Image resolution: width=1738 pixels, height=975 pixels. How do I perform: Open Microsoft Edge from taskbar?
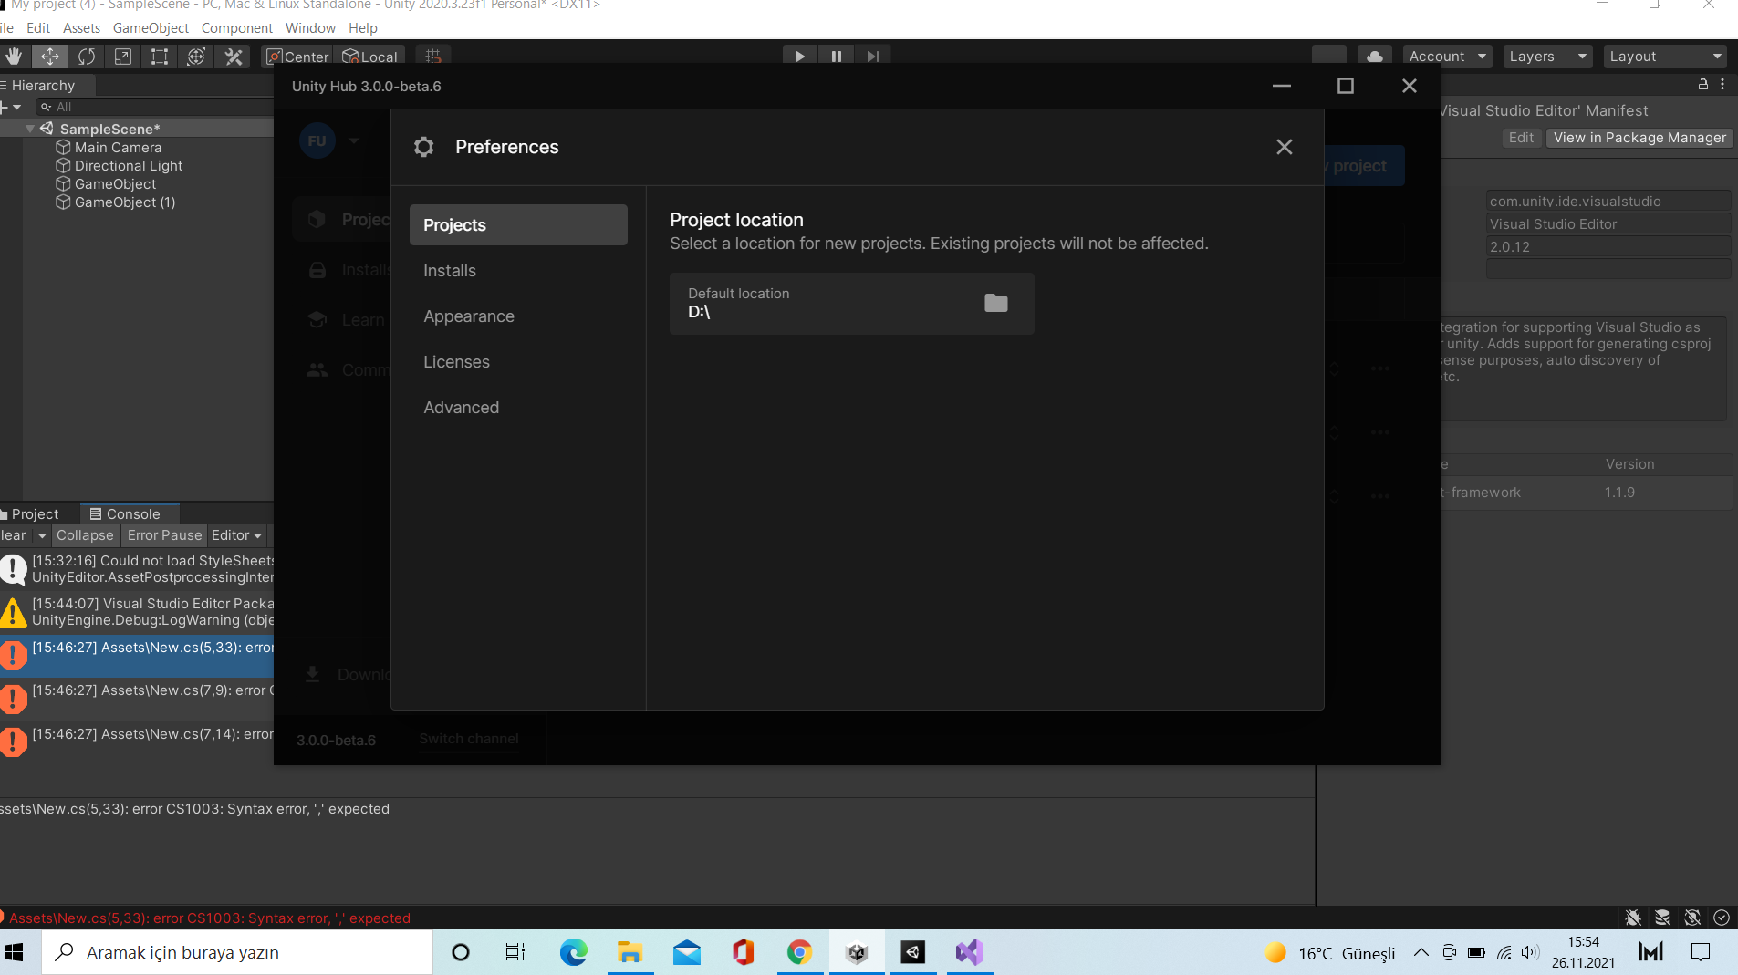pos(574,953)
